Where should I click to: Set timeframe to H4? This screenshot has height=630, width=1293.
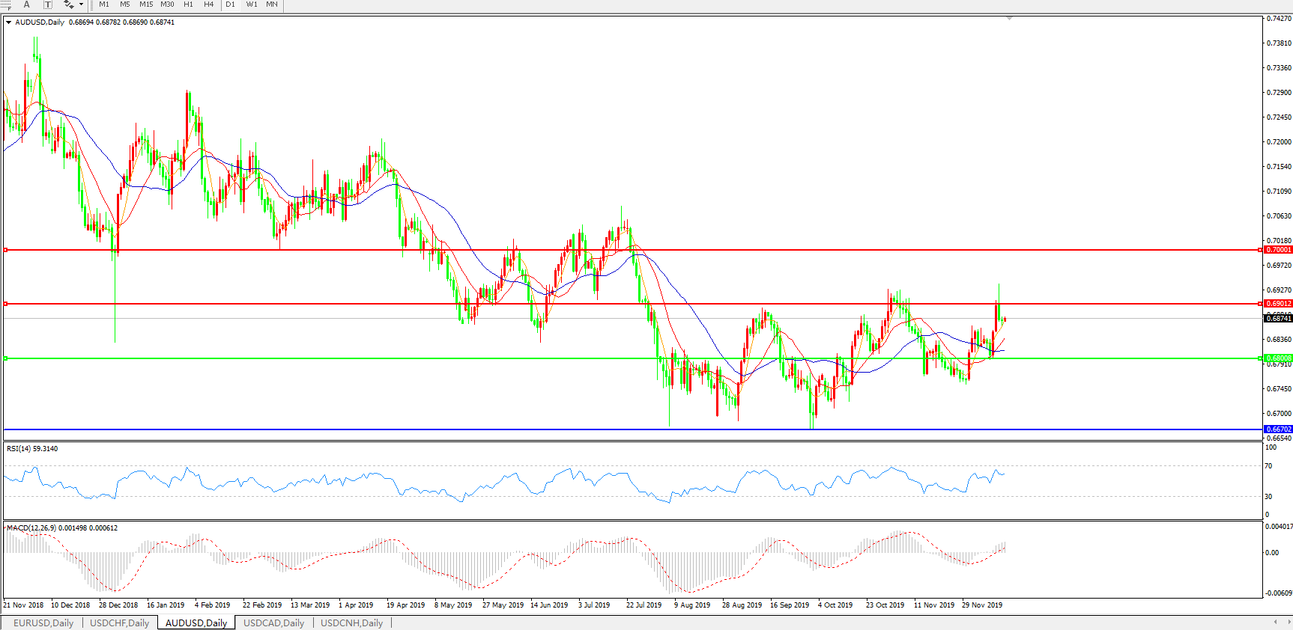coord(209,4)
